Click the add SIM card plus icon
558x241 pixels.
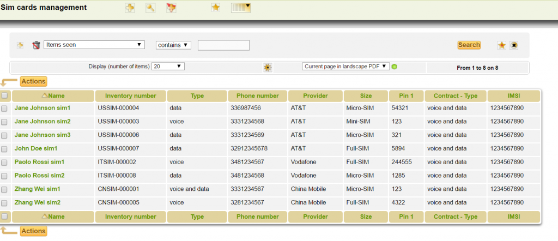[x=130, y=8]
